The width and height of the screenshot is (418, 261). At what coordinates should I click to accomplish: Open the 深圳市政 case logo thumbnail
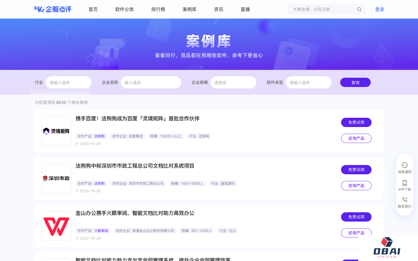(56, 179)
